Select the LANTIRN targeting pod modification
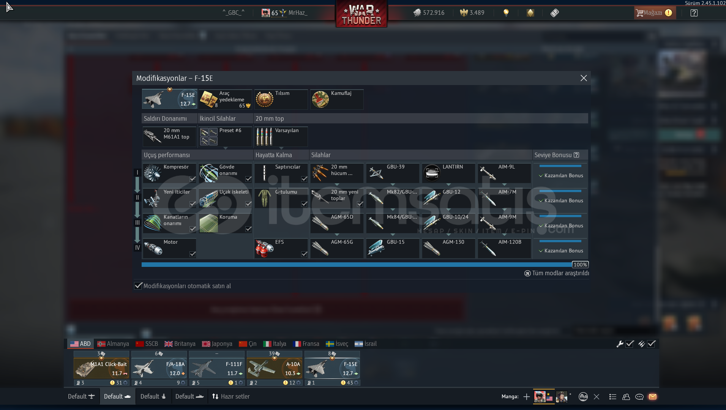726x410 pixels. tap(448, 173)
